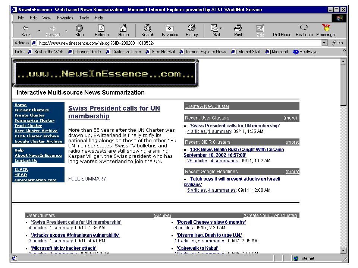
Task: Click the main Swiss President headline title
Action: (x=114, y=112)
